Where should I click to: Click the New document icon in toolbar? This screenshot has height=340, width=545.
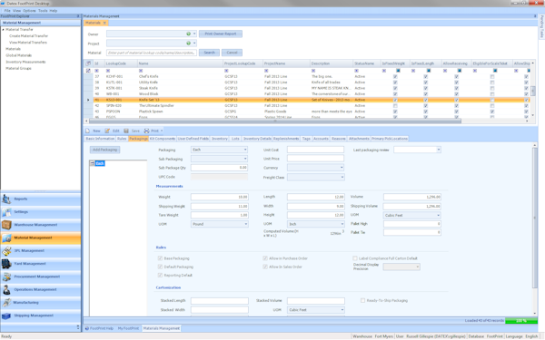[x=87, y=131]
